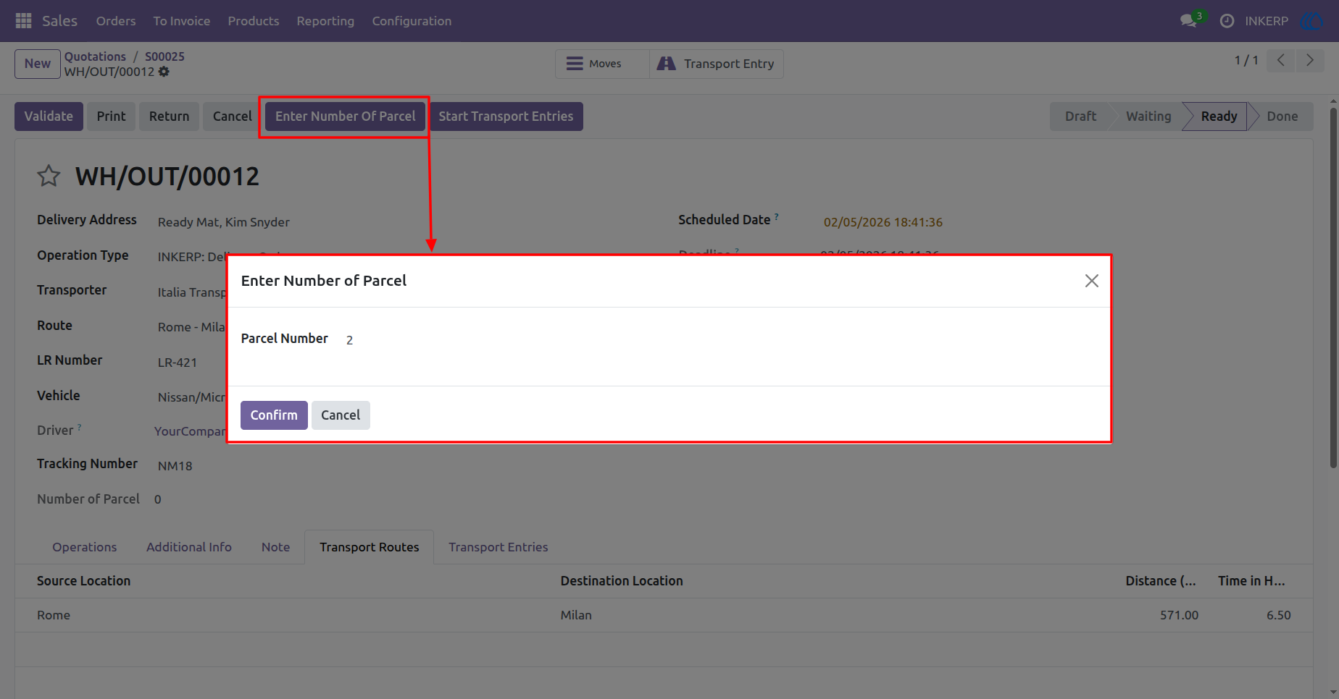Click the Validate button
The image size is (1339, 699).
pos(49,116)
